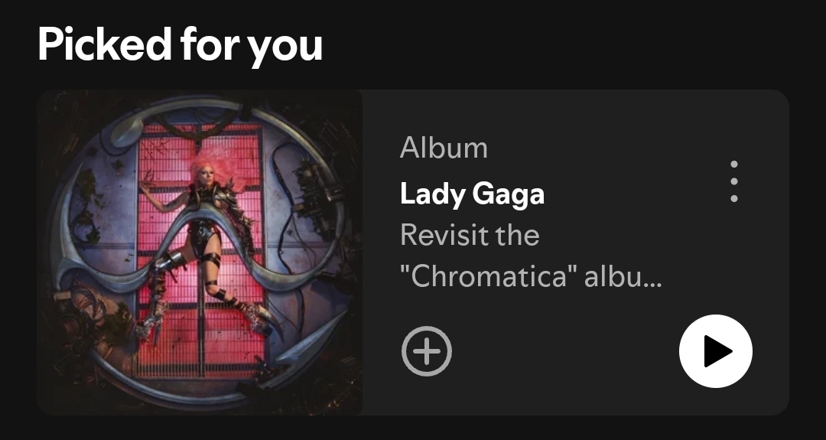Click the "Album" type label

pos(444,148)
